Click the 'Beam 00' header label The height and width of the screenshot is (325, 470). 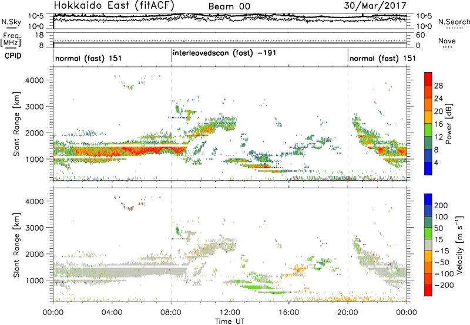point(229,6)
